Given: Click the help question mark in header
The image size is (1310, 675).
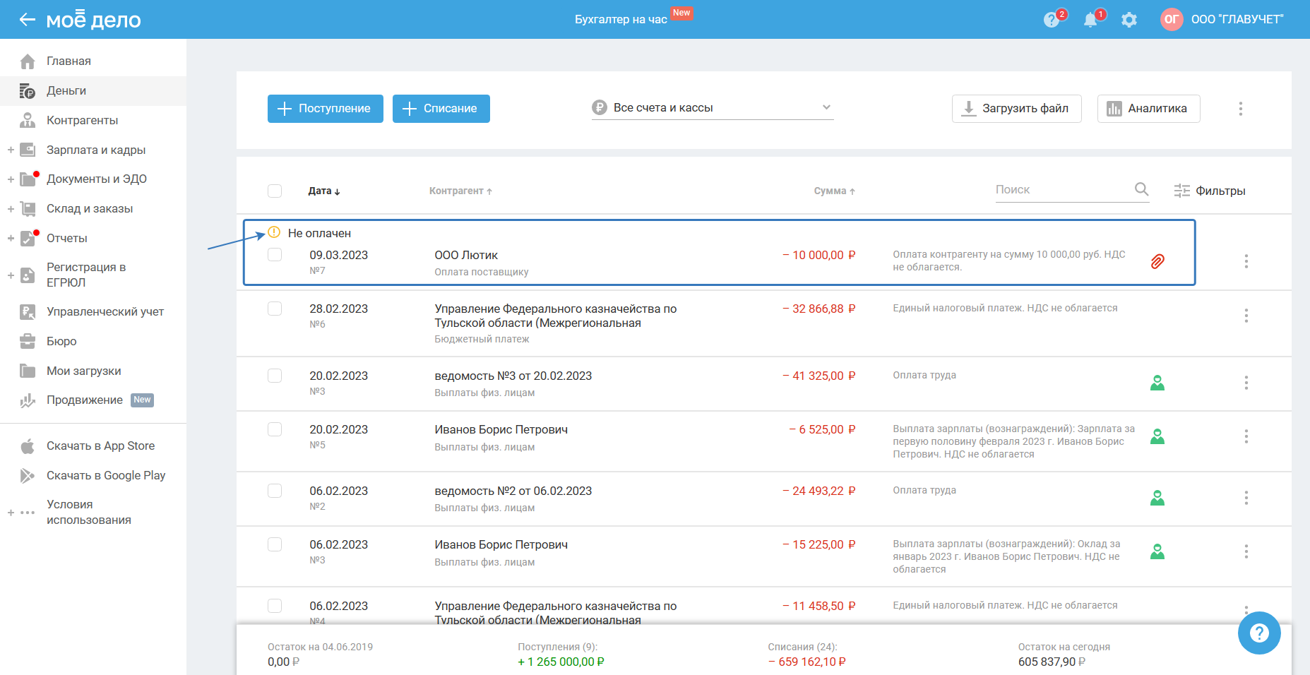Looking at the screenshot, I should 1051,20.
